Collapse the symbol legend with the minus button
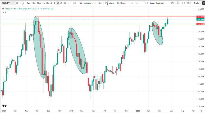The image size is (205, 113). 3,9
